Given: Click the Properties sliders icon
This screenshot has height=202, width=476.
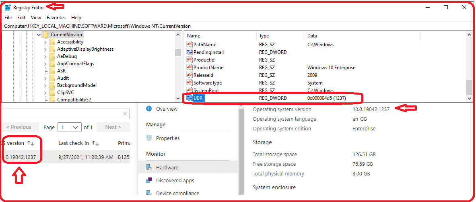Looking at the screenshot, I should click(149, 138).
